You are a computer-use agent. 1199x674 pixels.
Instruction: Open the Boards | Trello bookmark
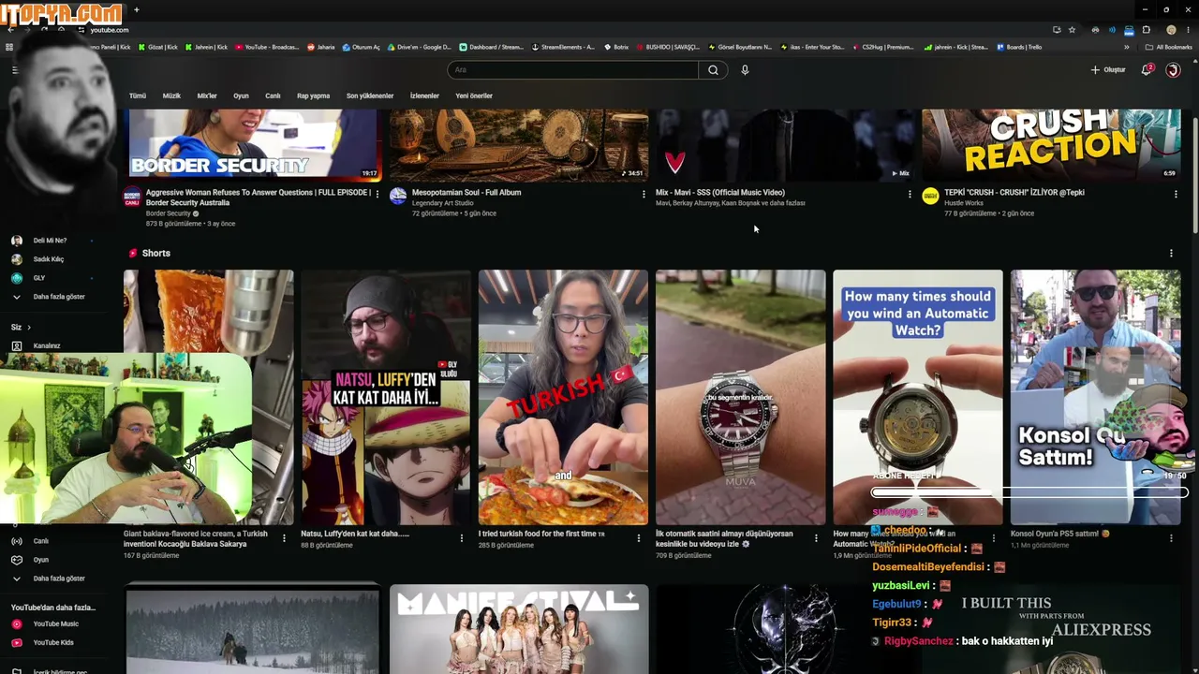pyautogui.click(x=1019, y=47)
